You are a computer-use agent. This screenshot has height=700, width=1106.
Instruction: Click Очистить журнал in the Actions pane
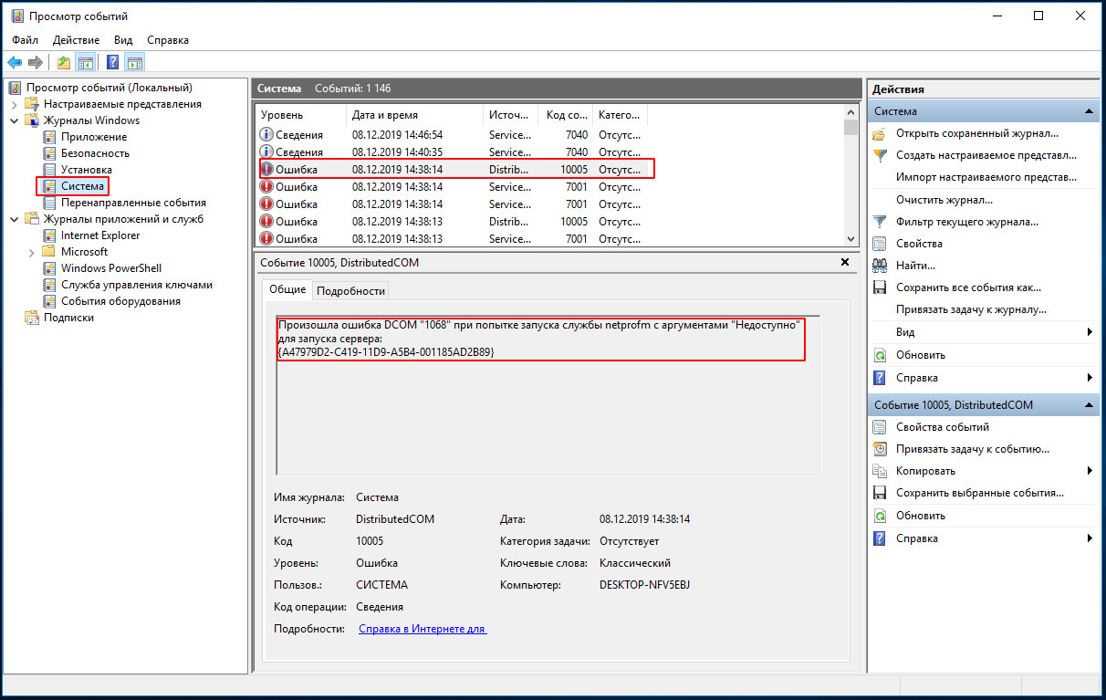[944, 200]
